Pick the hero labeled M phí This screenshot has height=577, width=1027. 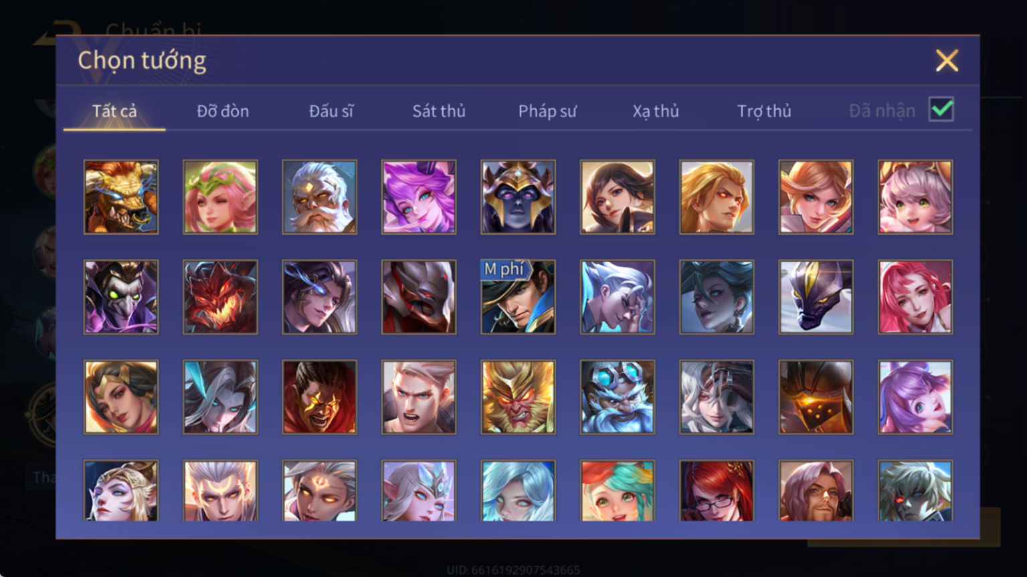pos(518,297)
